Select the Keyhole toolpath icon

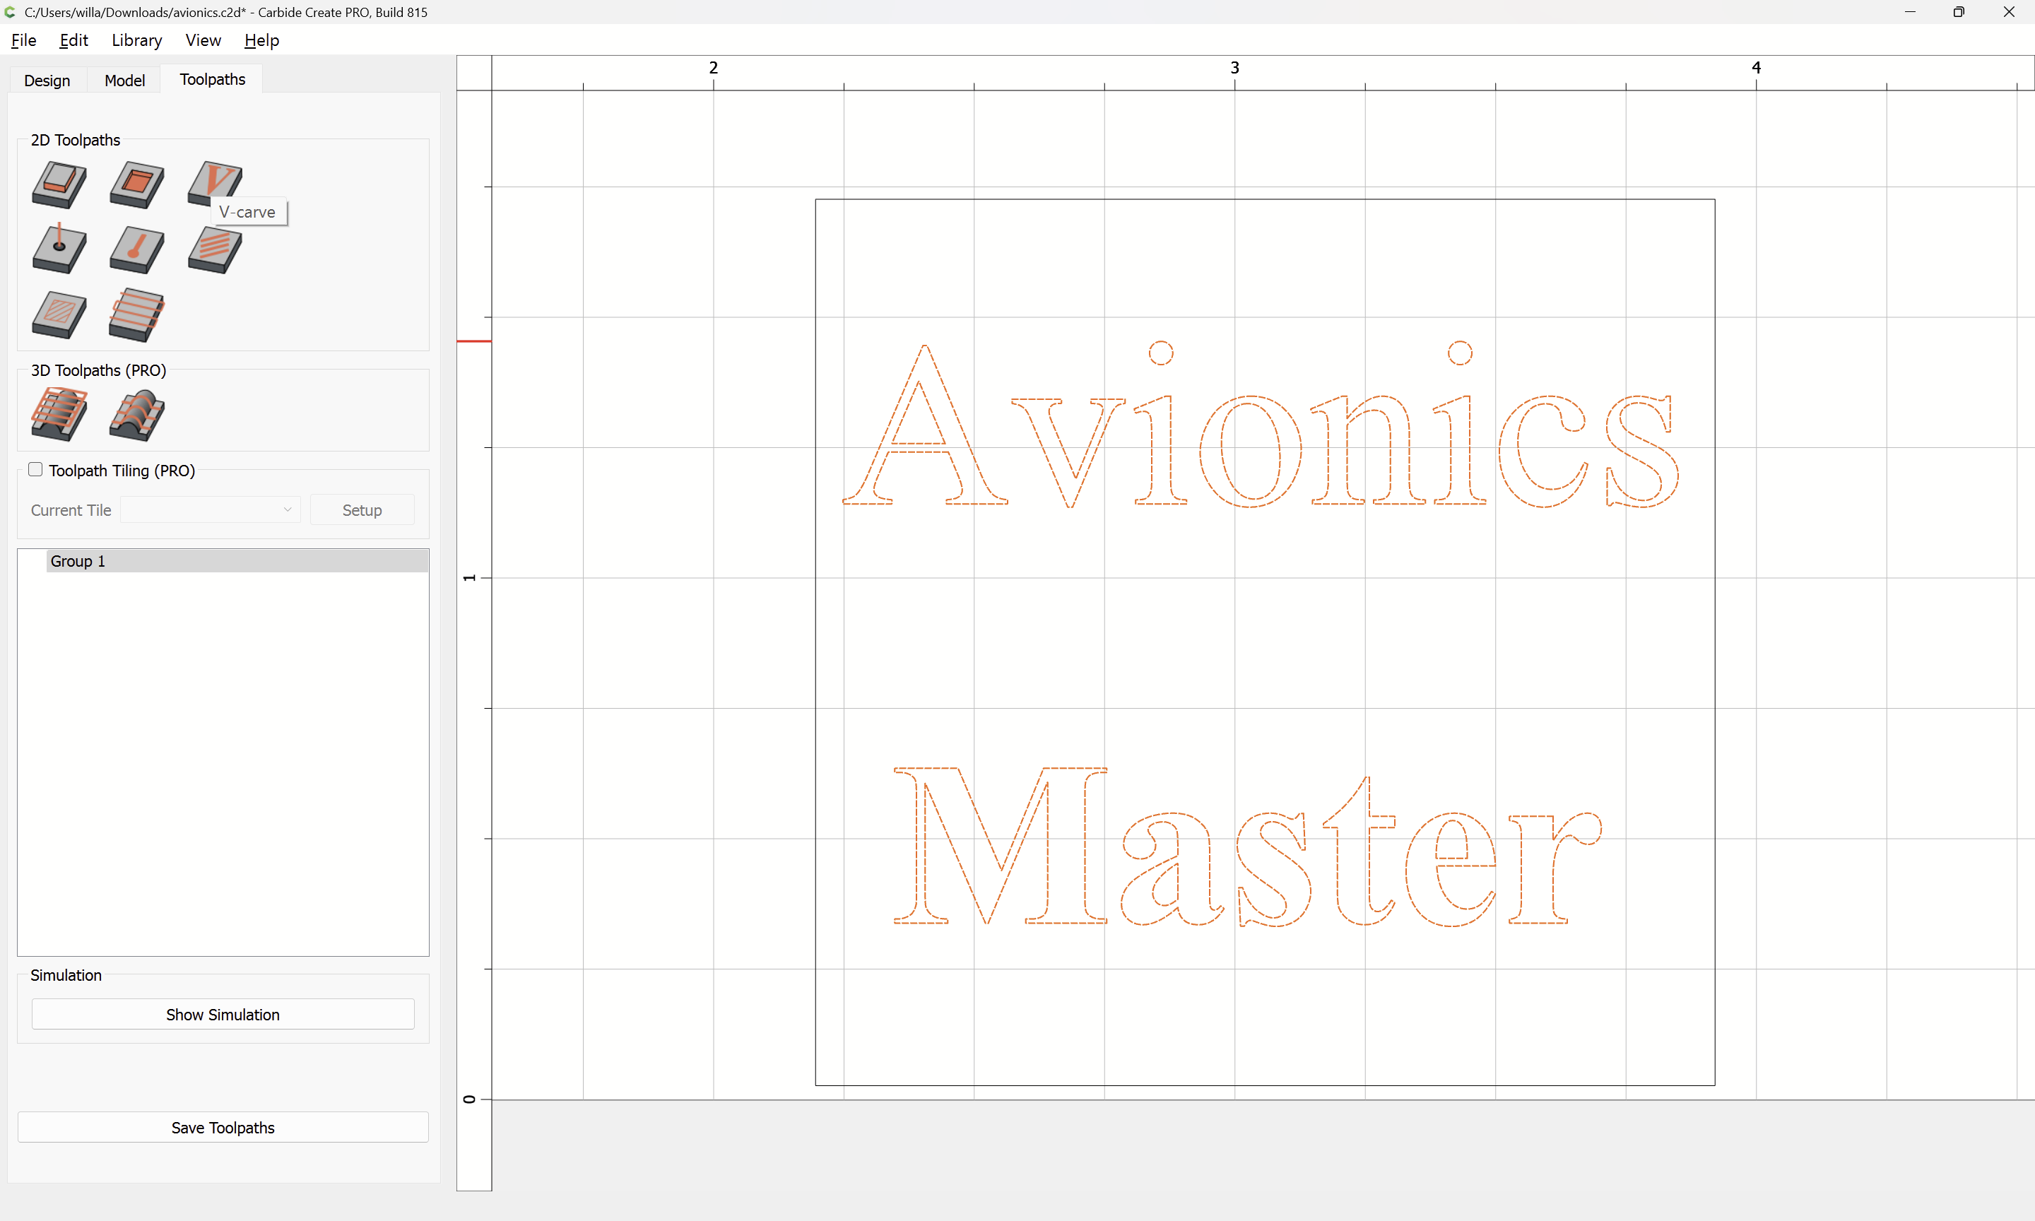(x=136, y=249)
